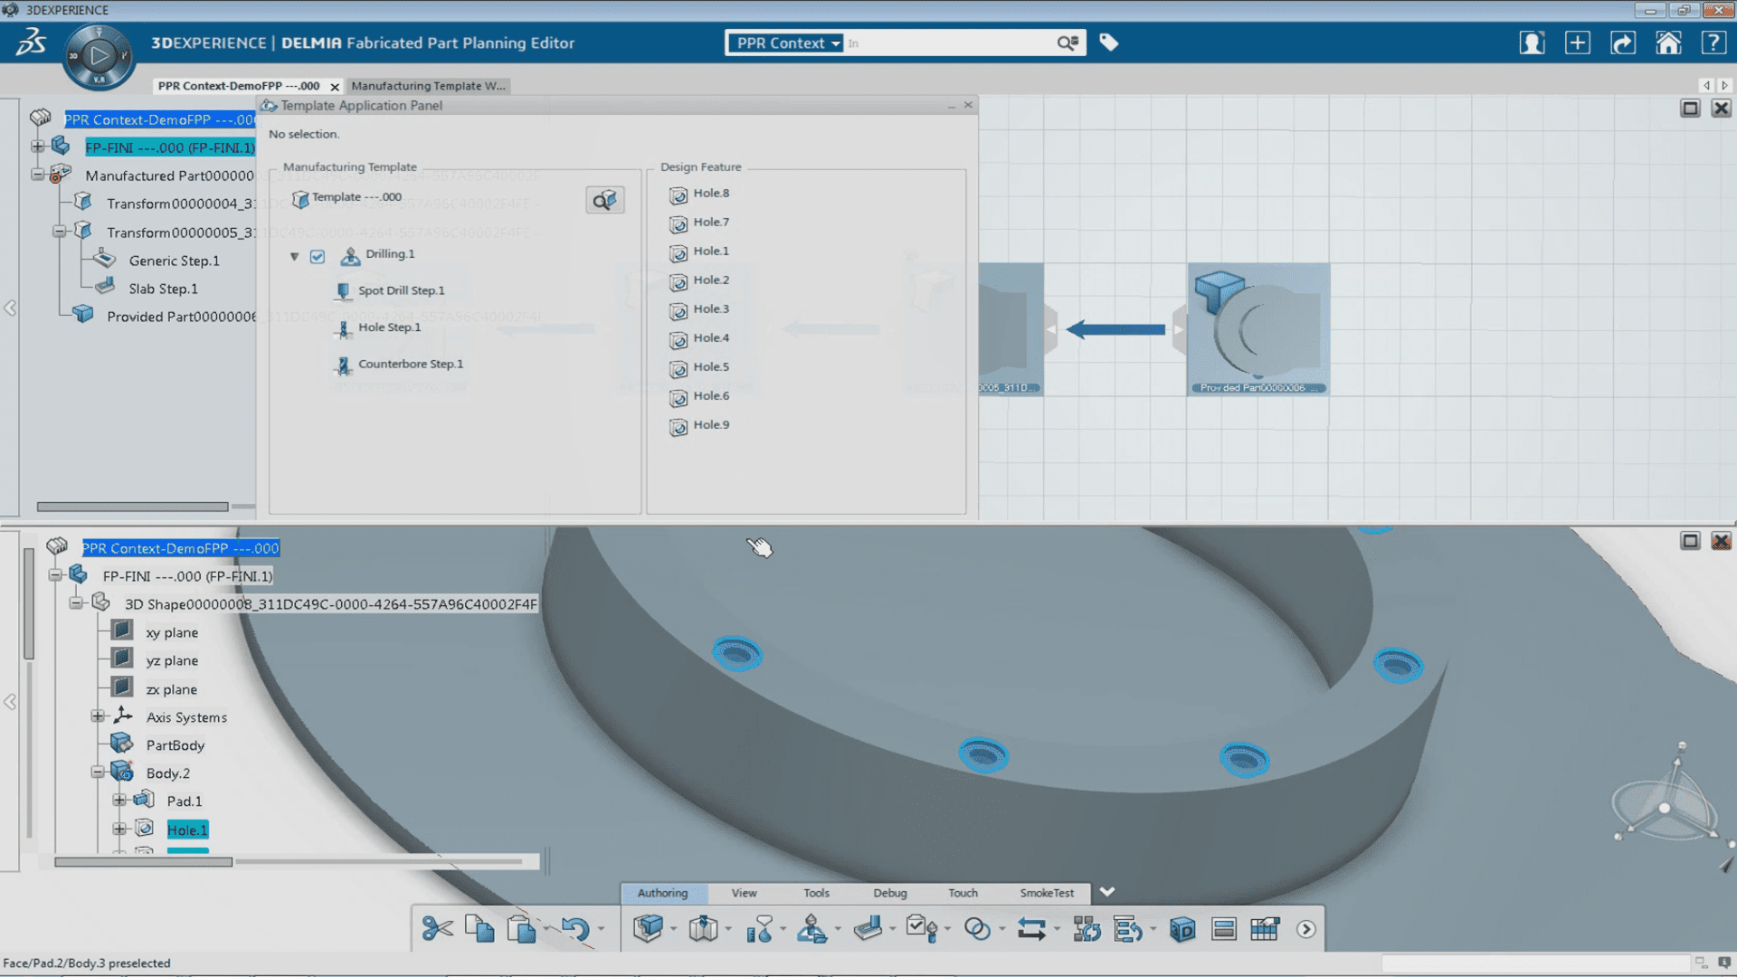
Task: Click the Share arrow icon in the top bar
Action: (x=1623, y=43)
